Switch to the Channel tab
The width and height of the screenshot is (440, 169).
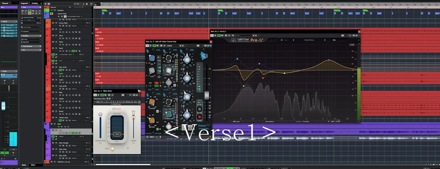coord(5,3)
